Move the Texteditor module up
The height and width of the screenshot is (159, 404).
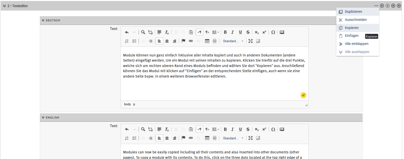tap(382, 6)
